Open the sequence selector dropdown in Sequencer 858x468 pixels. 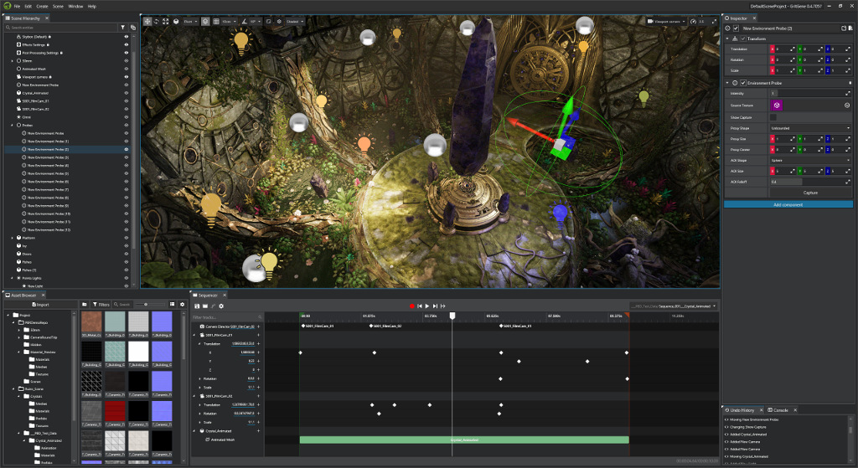pyautogui.click(x=673, y=306)
